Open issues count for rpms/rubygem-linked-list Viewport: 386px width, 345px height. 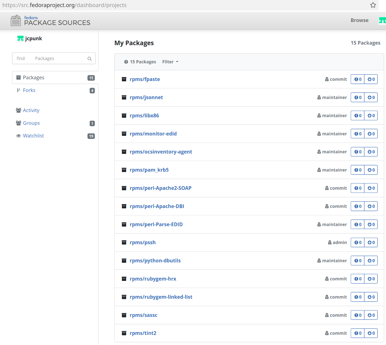coord(358,297)
